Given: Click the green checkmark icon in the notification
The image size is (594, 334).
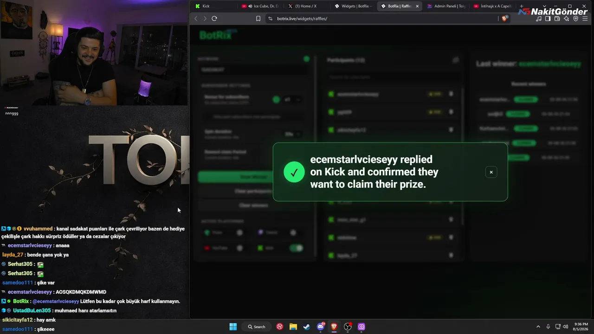Looking at the screenshot, I should (294, 172).
